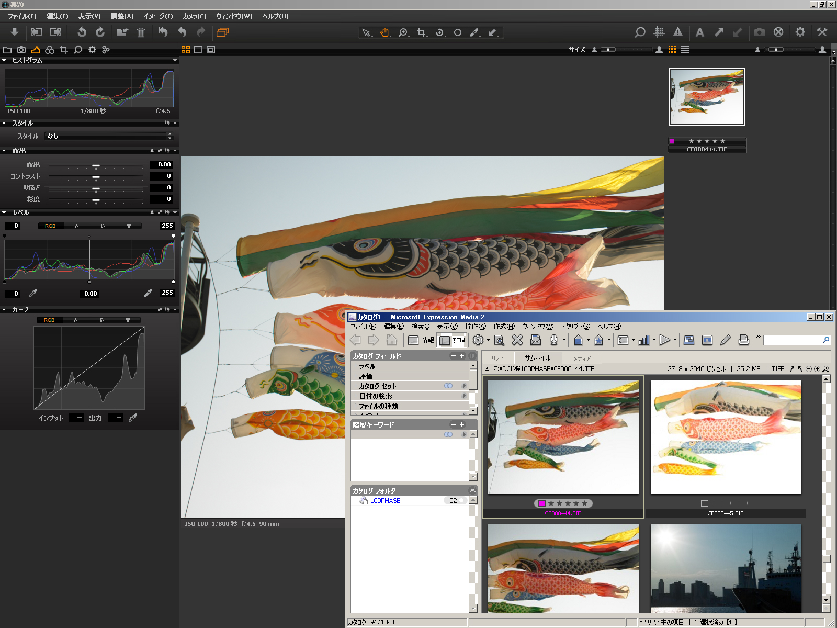
Task: Click the exposure warning triangle icon
Action: 678,32
